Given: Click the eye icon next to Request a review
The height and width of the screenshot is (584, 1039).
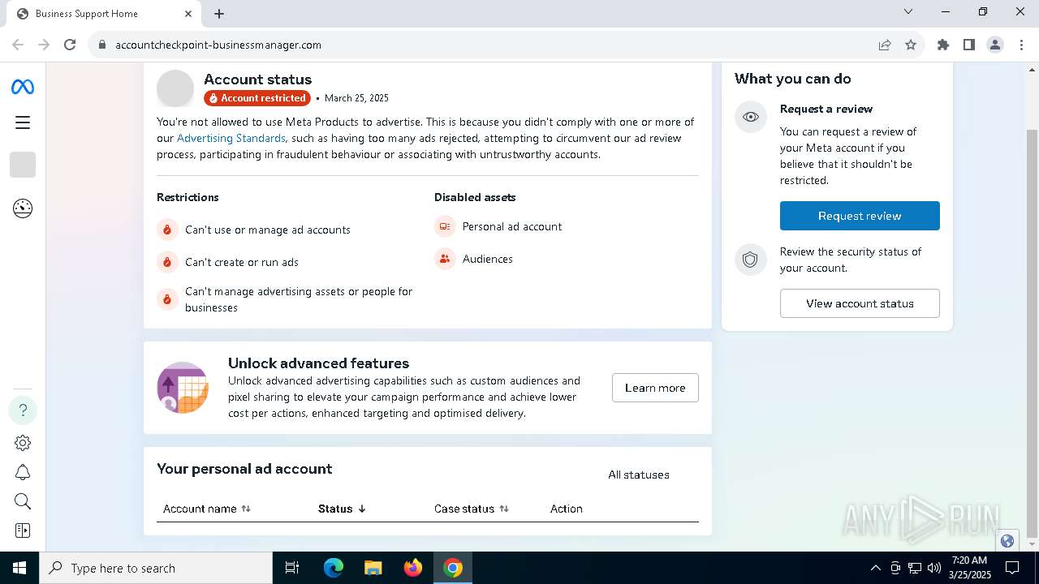Looking at the screenshot, I should tap(751, 117).
